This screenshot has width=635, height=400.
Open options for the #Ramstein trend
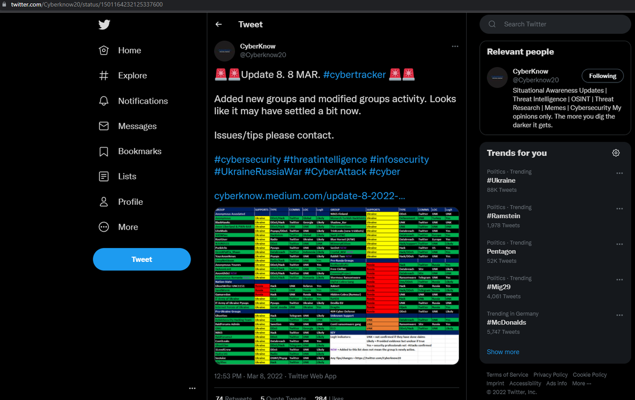620,208
